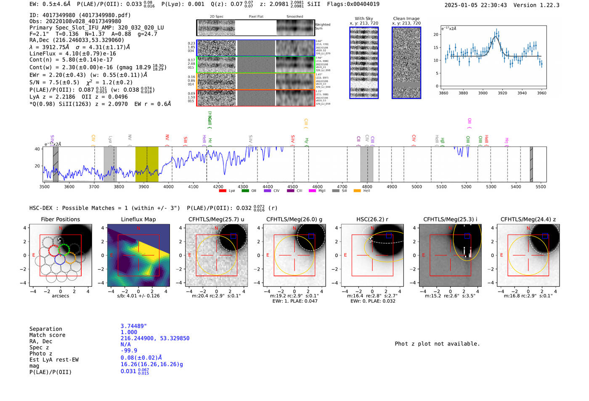
Task: Click the green fiber circle in Fiber Positions
Action: click(x=64, y=249)
